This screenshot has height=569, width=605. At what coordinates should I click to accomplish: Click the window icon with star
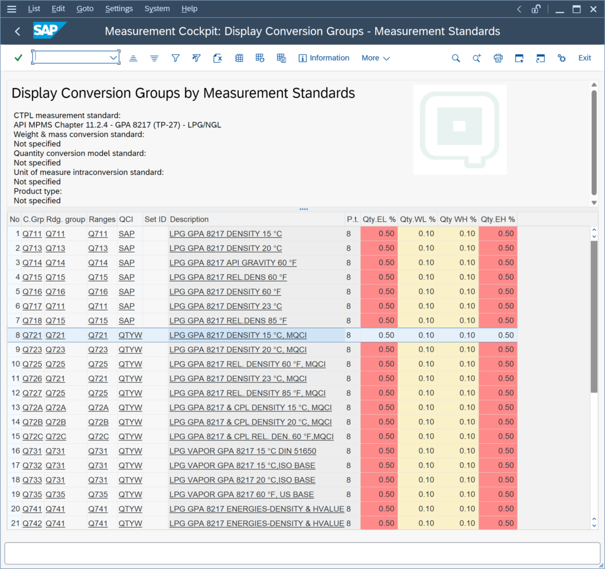519,58
